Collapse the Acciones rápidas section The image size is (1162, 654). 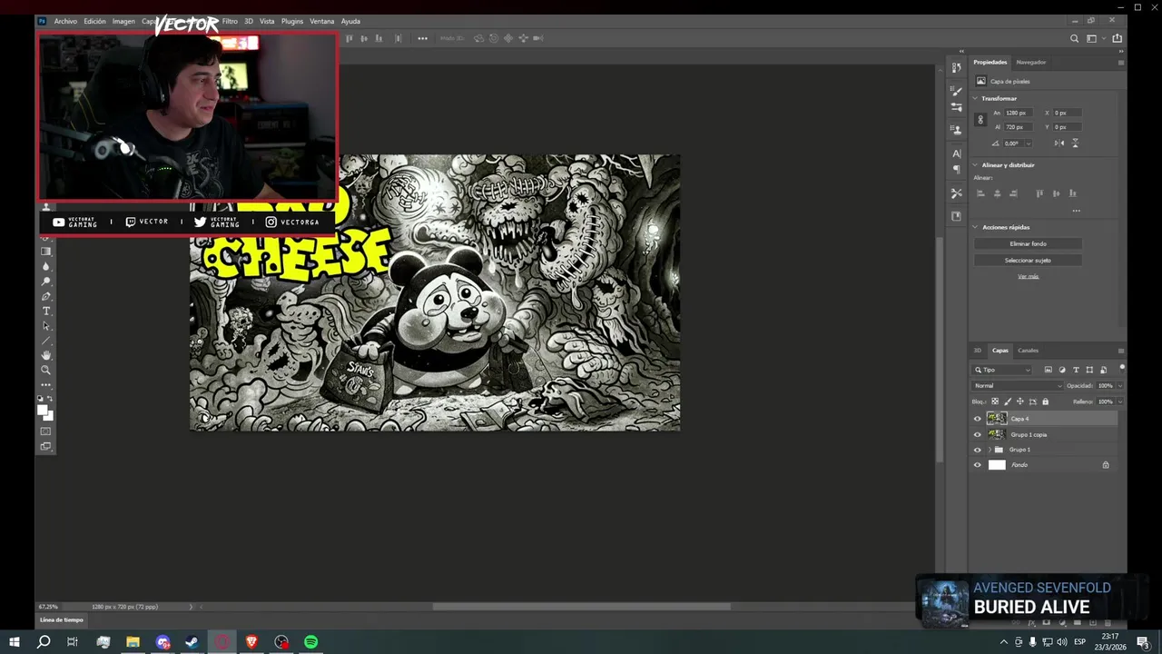tap(975, 227)
